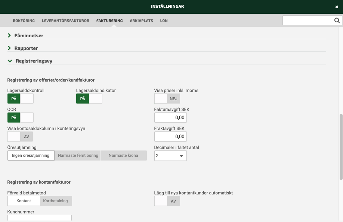Click the Fakturaavgift SEK input field
Screen dimensions: 343x222
170,118
